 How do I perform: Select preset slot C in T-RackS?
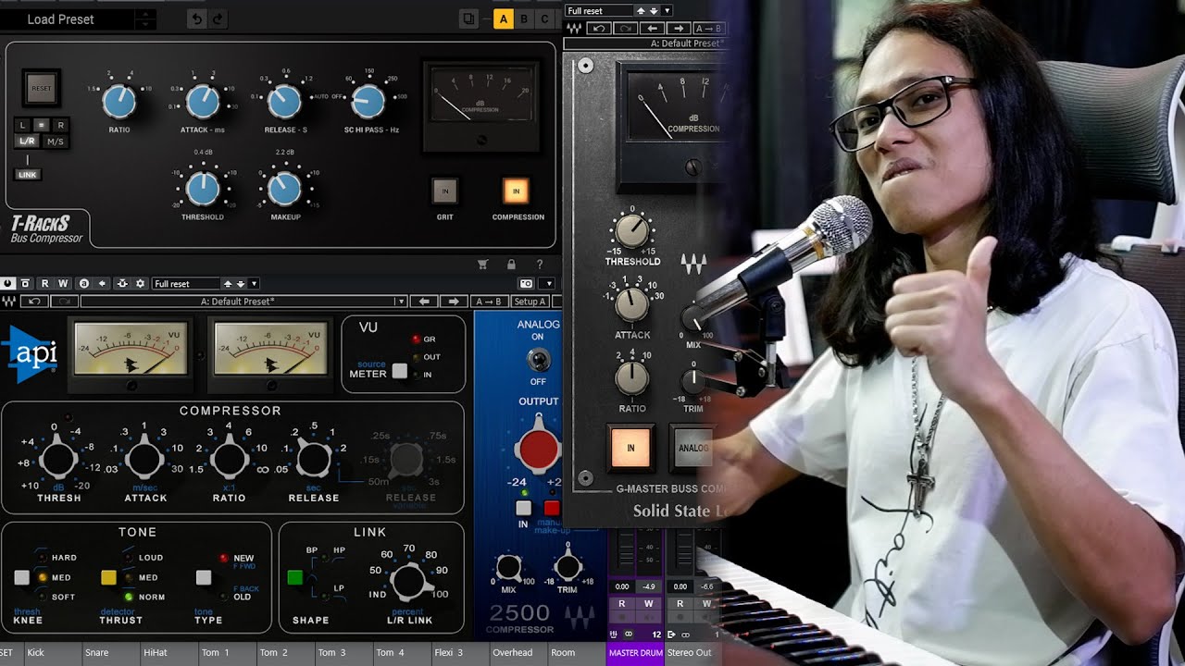click(x=544, y=18)
